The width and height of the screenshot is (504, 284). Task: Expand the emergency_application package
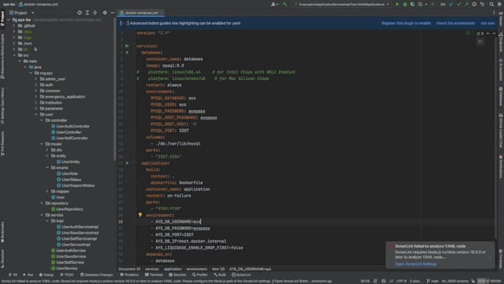36,96
